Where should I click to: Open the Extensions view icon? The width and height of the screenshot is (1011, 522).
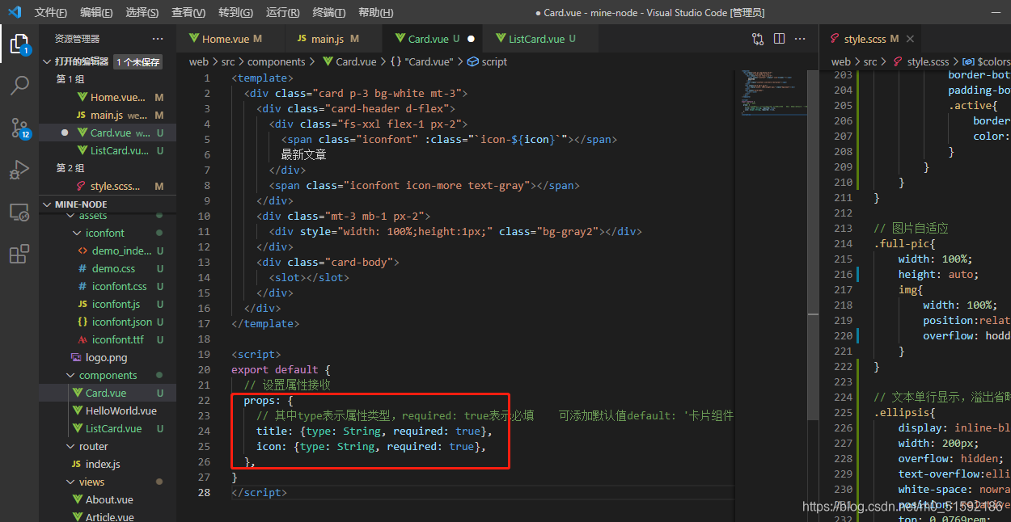[19, 255]
